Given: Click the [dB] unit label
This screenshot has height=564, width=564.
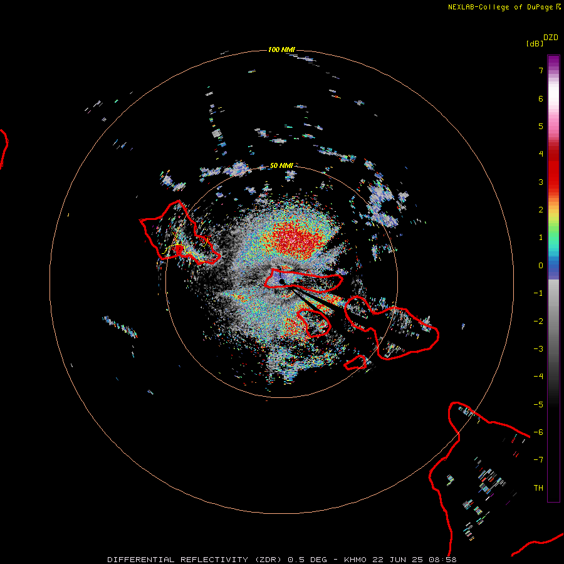Looking at the screenshot, I should [x=535, y=43].
